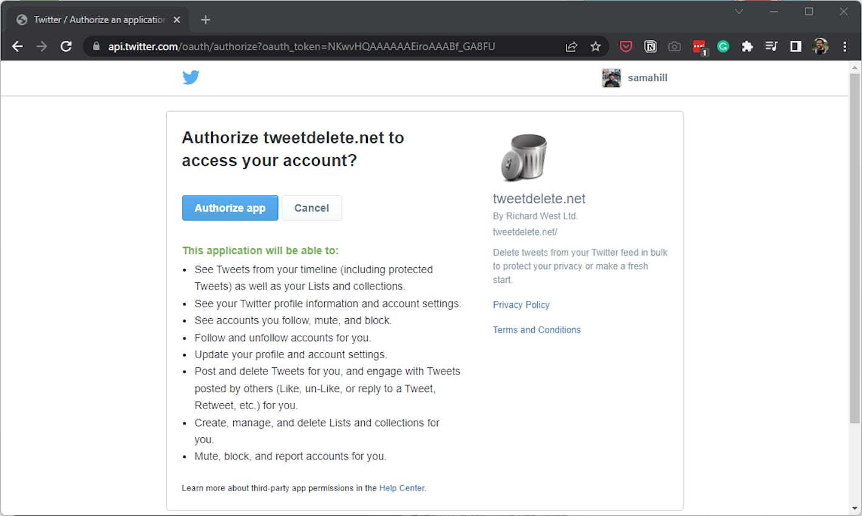This screenshot has height=516, width=862.
Task: Open the share page icon
Action: 571,46
